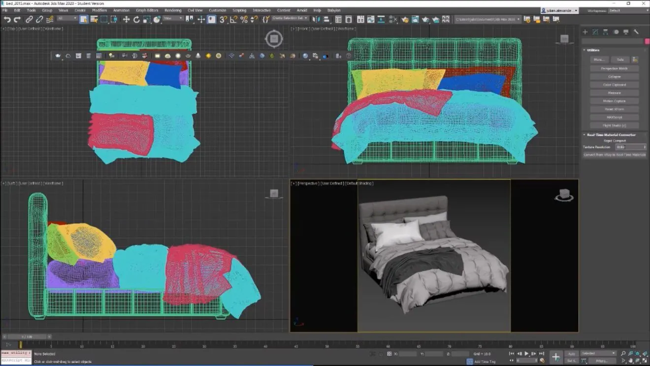Open the Texture Resolution dropdown

[x=631, y=147]
